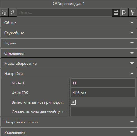137x136 pixels.
Task: Untick Выполнять запись при подкл... checkbox
Action: [73, 102]
